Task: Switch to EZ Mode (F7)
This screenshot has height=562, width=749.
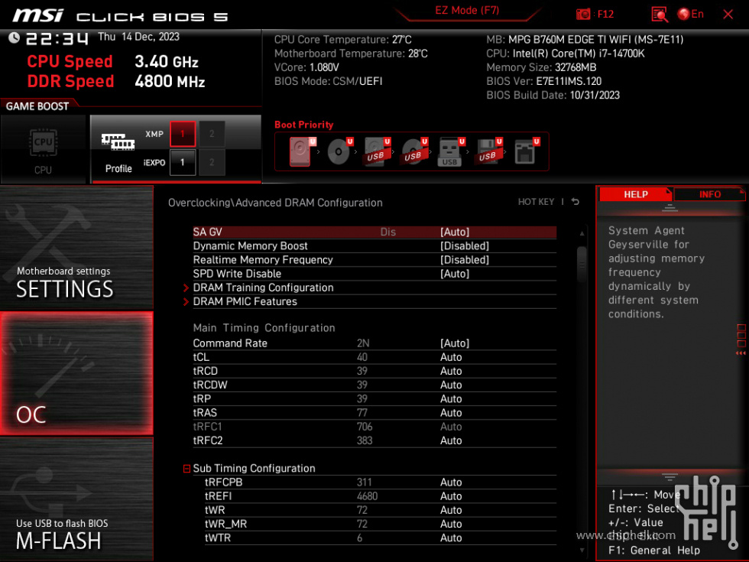Action: 467,11
